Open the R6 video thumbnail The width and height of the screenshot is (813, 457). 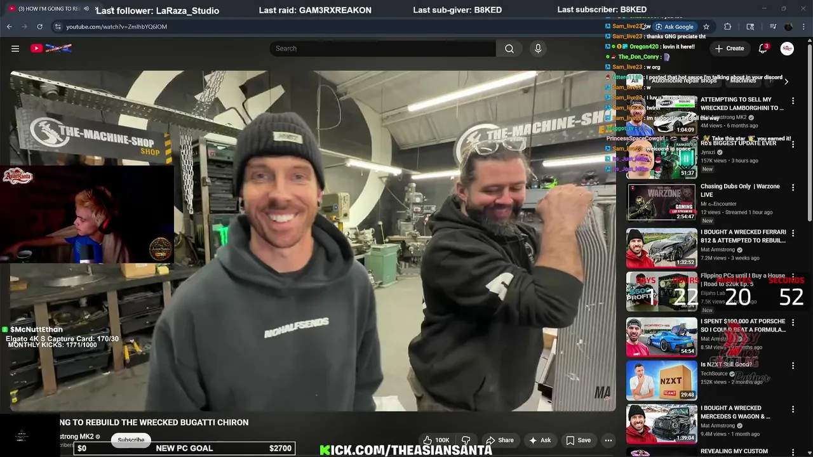click(662, 159)
